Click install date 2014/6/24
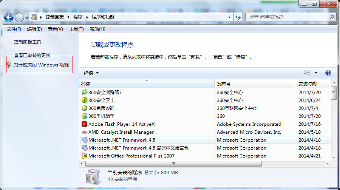The height and width of the screenshot is (190, 340). pos(309,100)
